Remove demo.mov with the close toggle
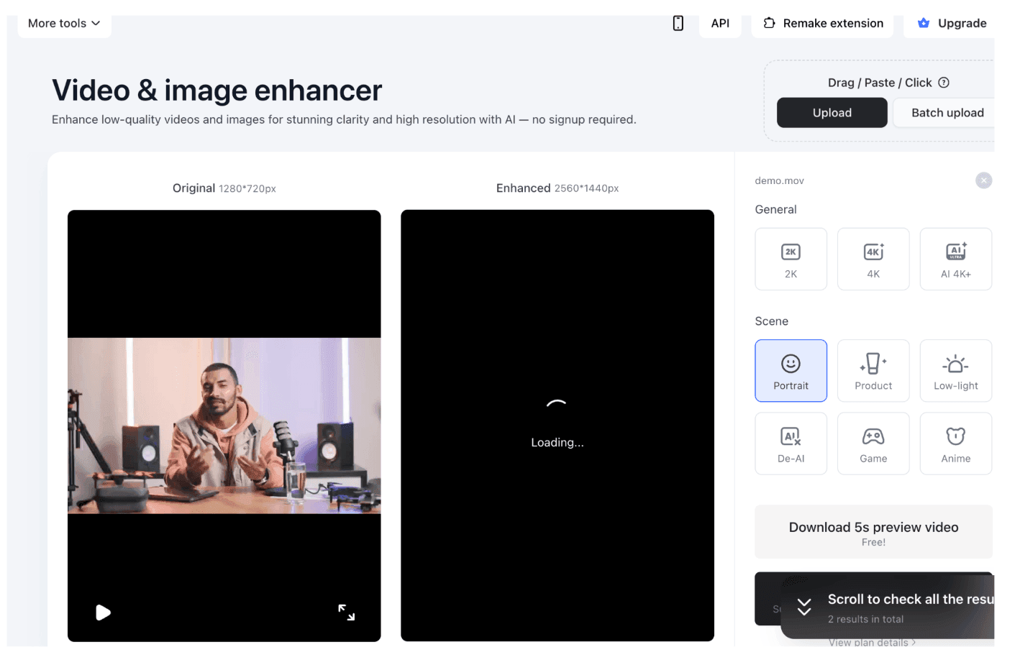Image resolution: width=1020 pixels, height=670 pixels. [x=983, y=180]
